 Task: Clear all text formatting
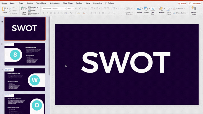[x=85, y=8]
